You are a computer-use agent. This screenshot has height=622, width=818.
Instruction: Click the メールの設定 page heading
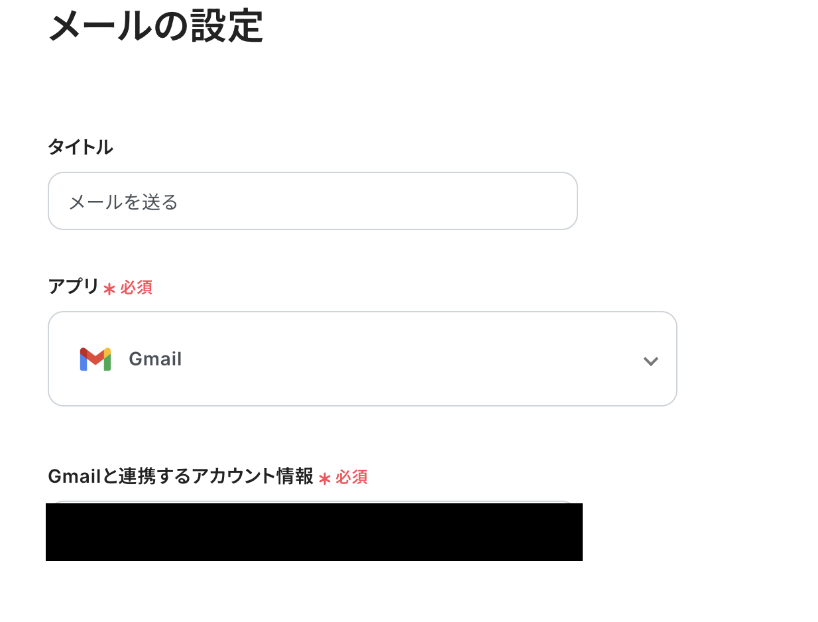[156, 28]
